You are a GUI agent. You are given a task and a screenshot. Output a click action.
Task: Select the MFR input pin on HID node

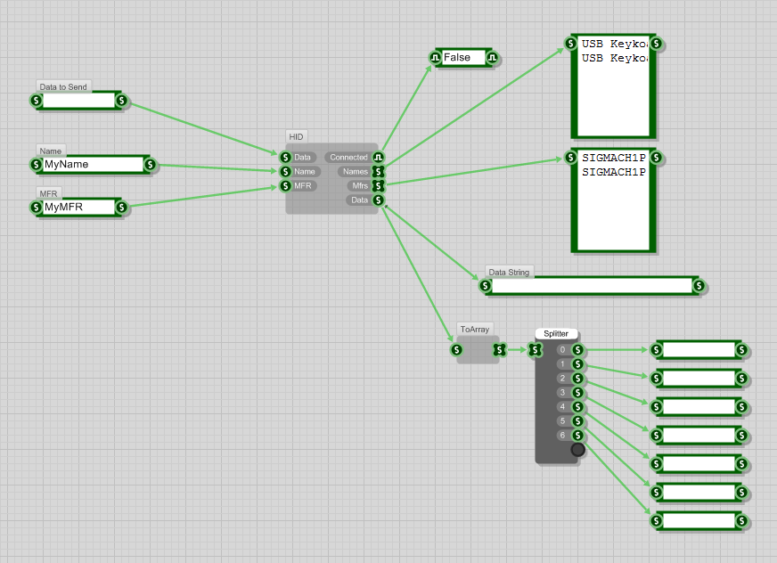coord(285,186)
